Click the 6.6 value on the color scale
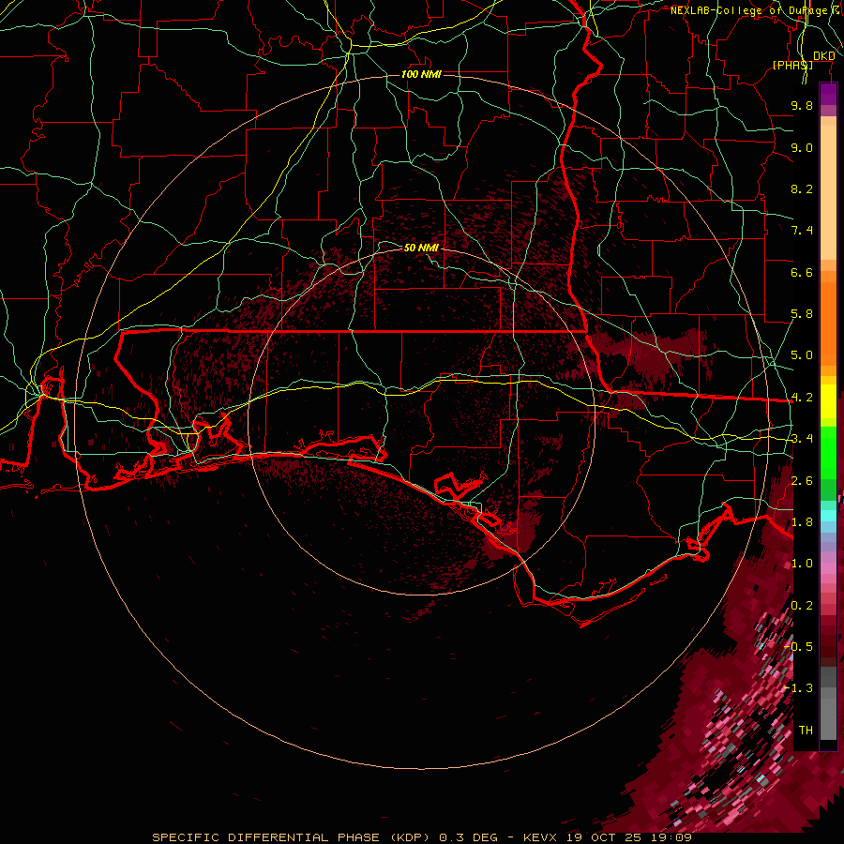This screenshot has width=844, height=844. [802, 272]
